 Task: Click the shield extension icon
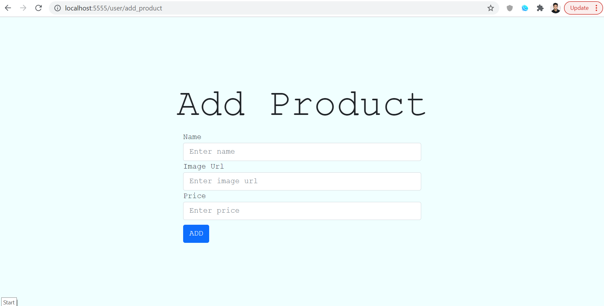coord(509,8)
